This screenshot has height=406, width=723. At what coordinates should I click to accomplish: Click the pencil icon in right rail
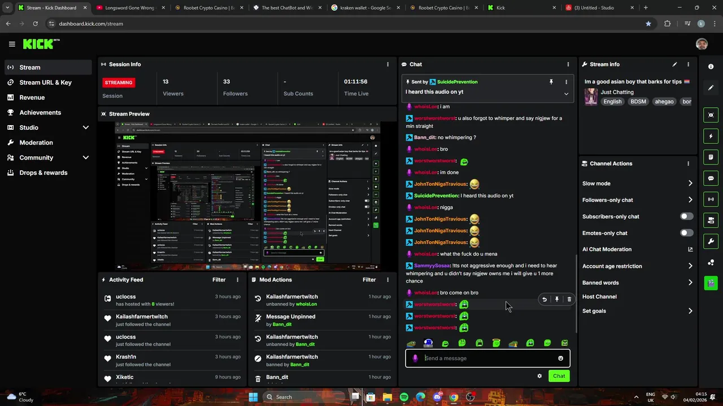pos(711,88)
